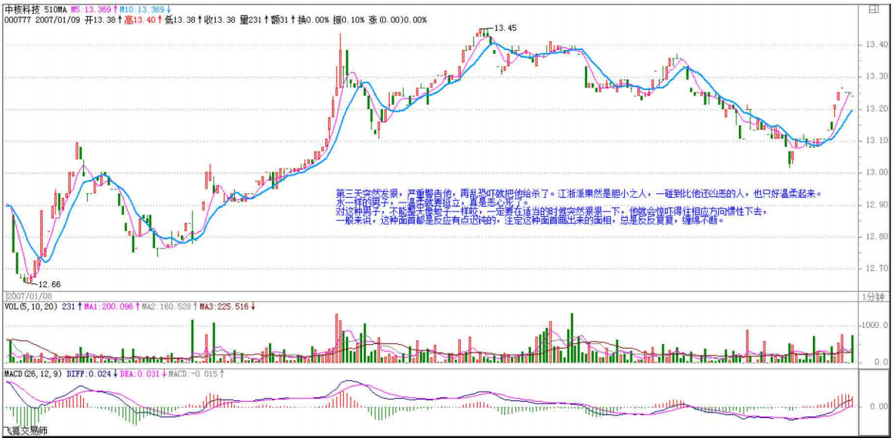Select the MA3 volume average value
Image resolution: width=893 pixels, height=438 pixels.
229,306
